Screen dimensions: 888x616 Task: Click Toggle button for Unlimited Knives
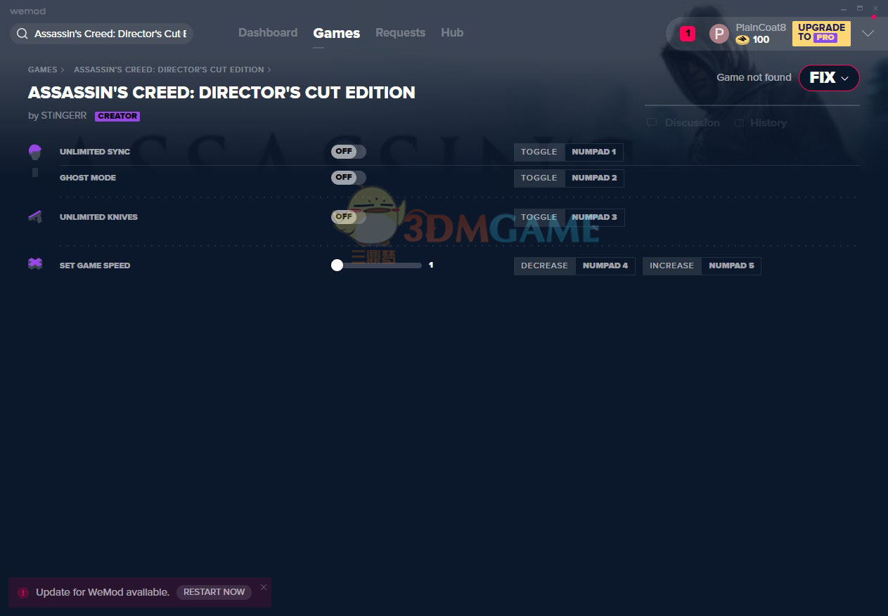click(539, 217)
